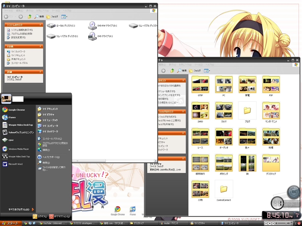
Task: Select マイ ミュージック in the Start menu
Action: coord(50,120)
